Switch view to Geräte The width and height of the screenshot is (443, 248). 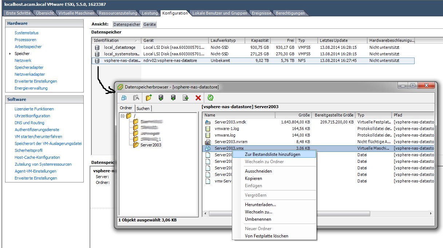click(x=150, y=24)
